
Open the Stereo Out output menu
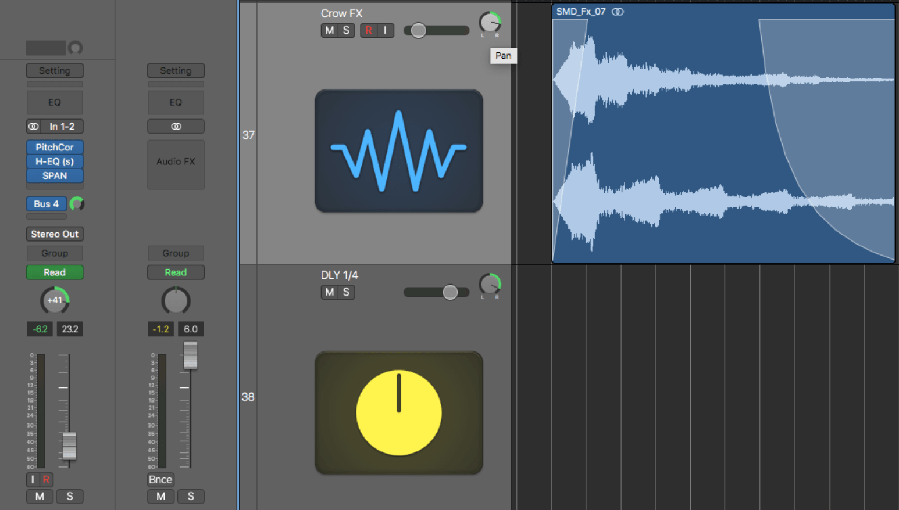click(55, 234)
